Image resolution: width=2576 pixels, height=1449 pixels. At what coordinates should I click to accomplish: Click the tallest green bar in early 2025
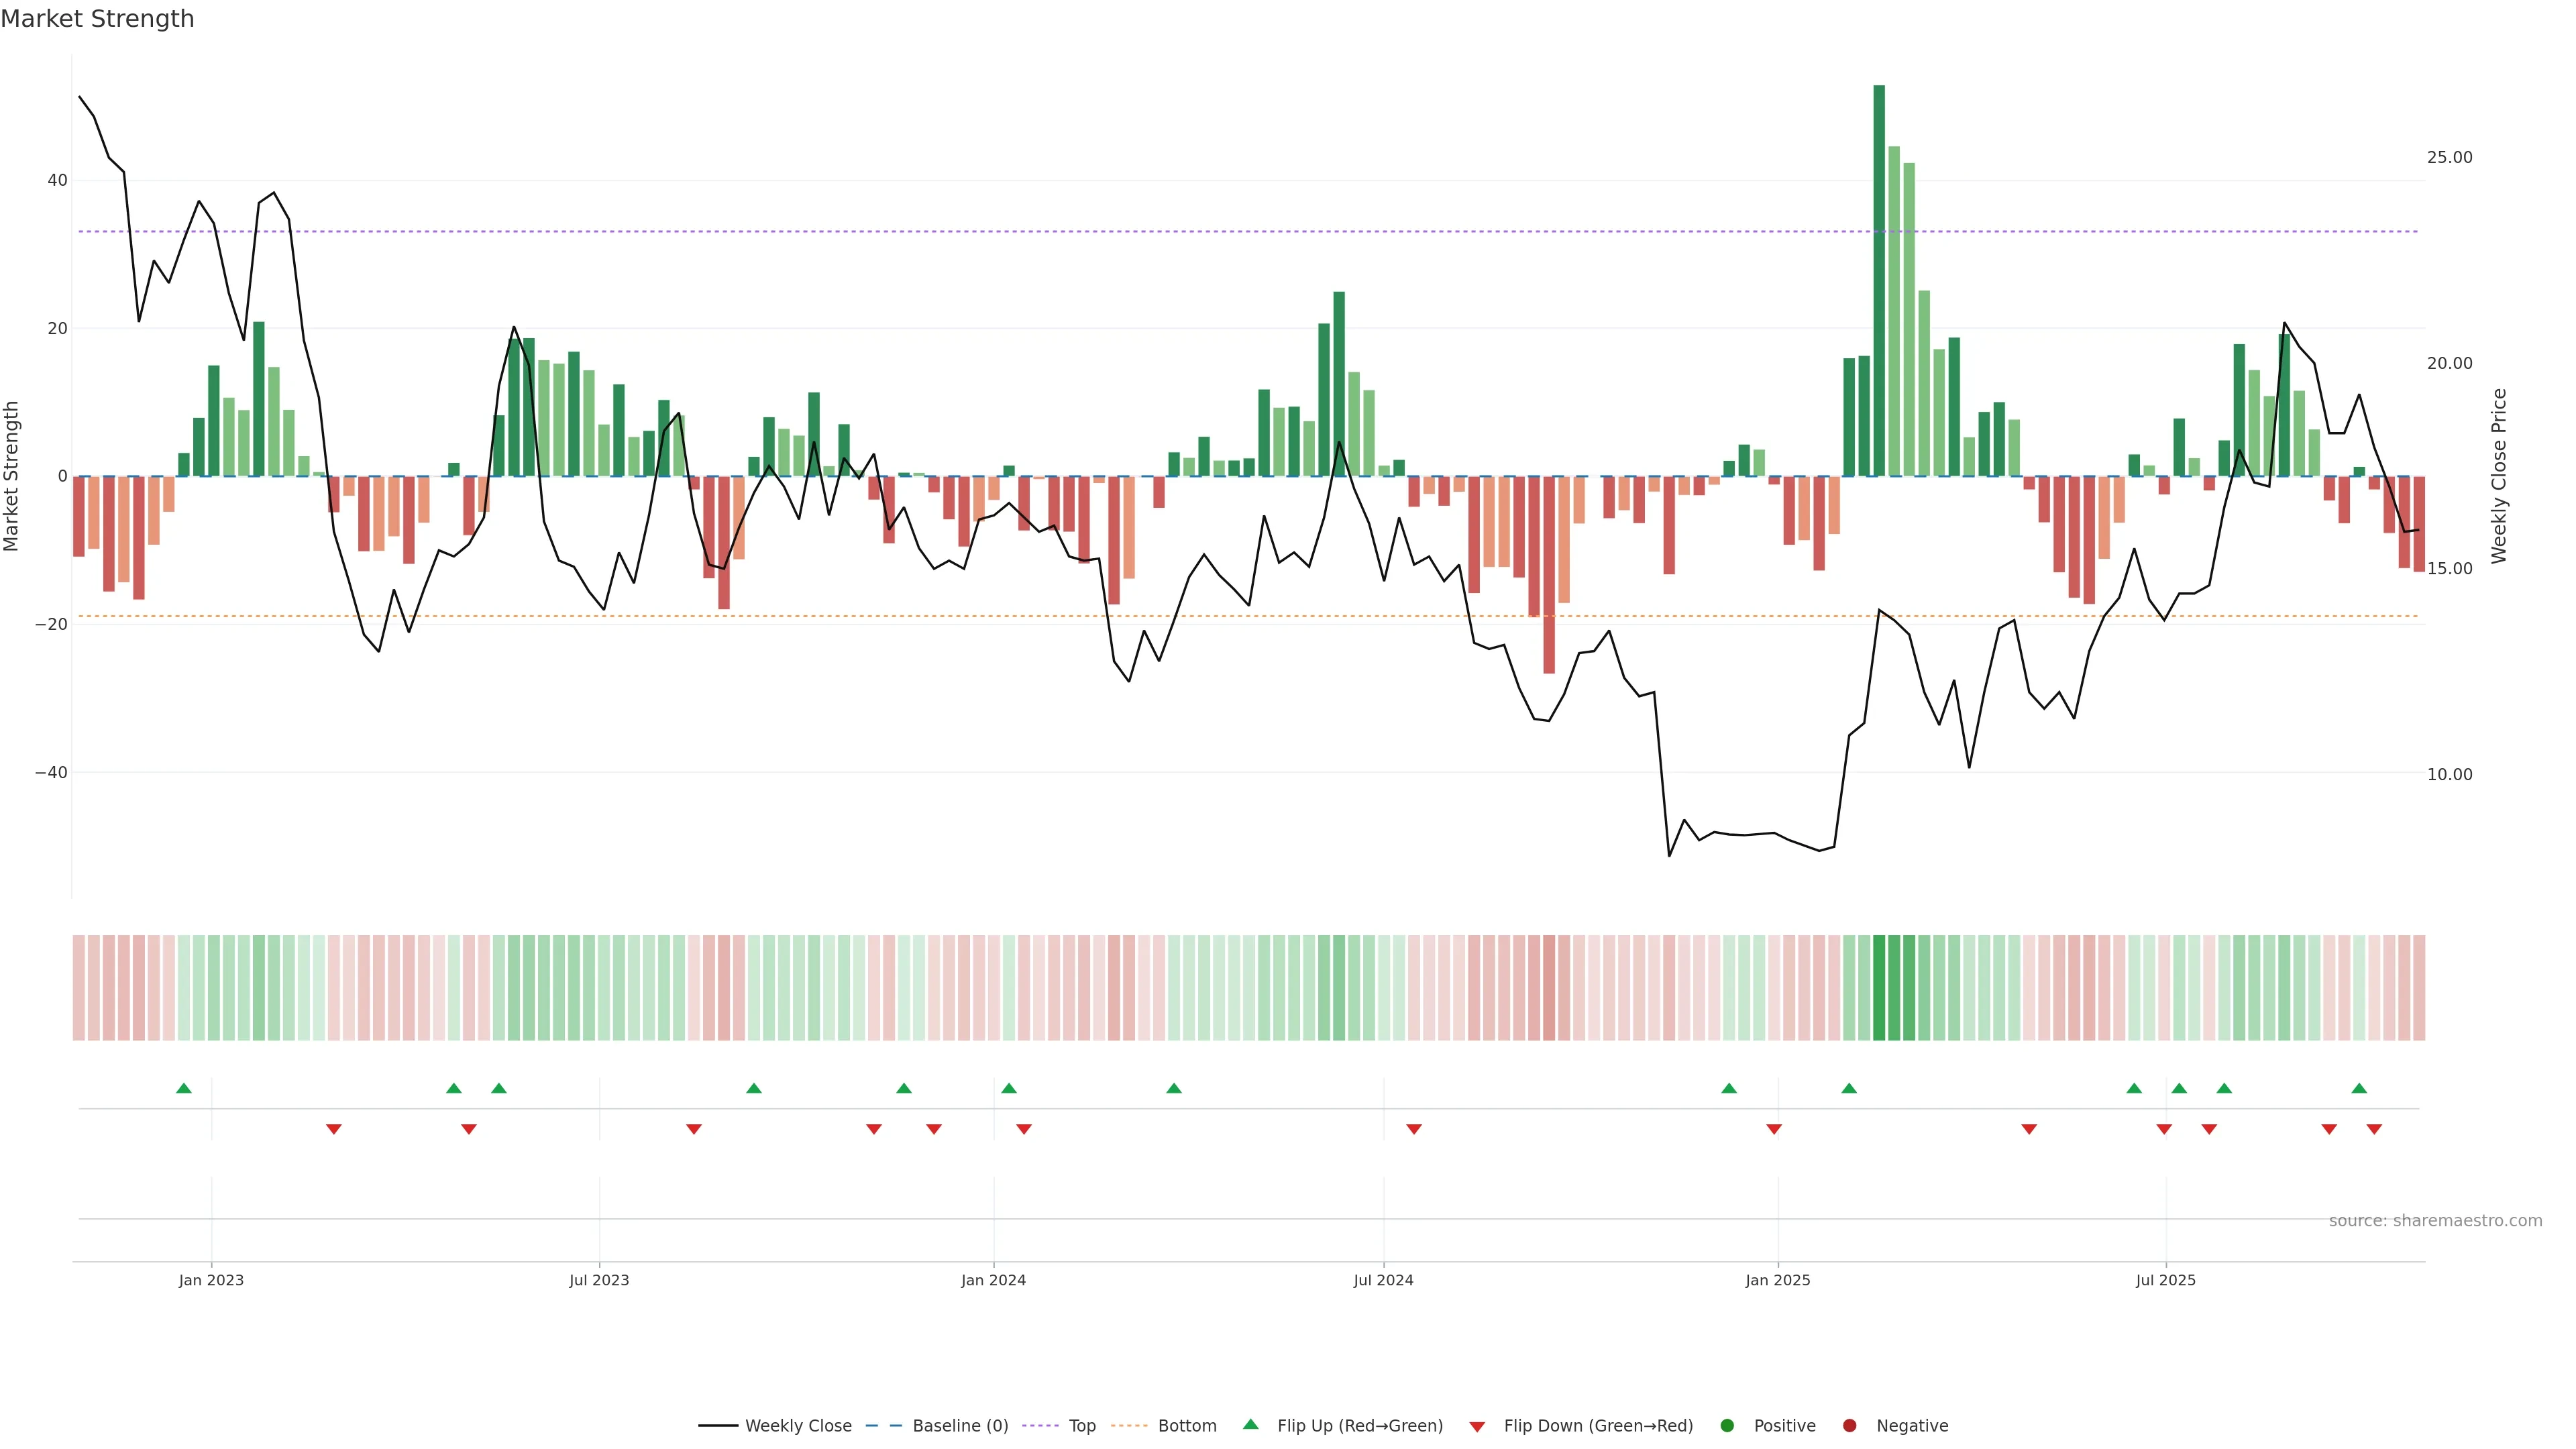pos(1879,280)
